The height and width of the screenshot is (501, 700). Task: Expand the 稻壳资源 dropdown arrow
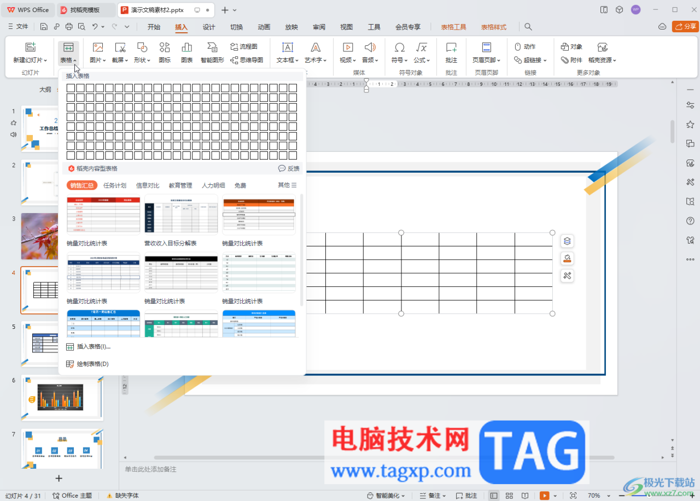615,61
